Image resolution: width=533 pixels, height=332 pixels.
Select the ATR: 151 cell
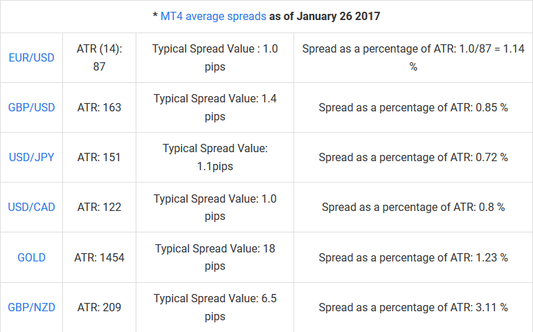(99, 157)
